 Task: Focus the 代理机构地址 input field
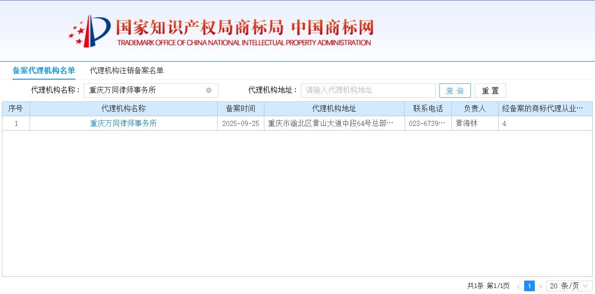tap(368, 90)
